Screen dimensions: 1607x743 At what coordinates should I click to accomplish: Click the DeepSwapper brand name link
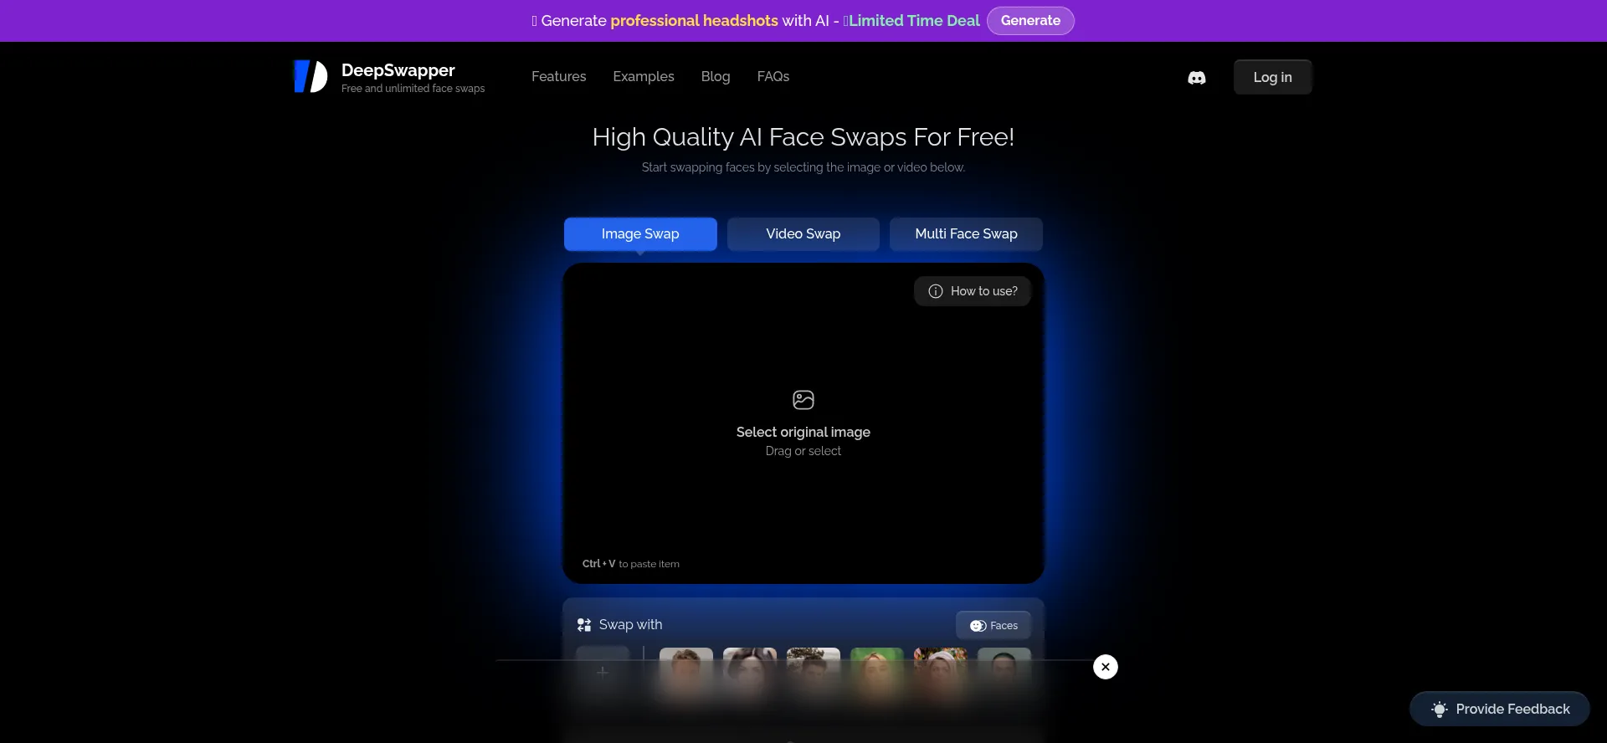click(x=398, y=70)
